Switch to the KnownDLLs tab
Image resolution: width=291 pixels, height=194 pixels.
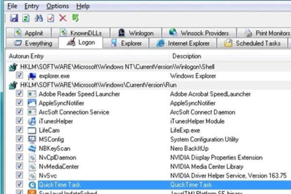[x=81, y=33]
